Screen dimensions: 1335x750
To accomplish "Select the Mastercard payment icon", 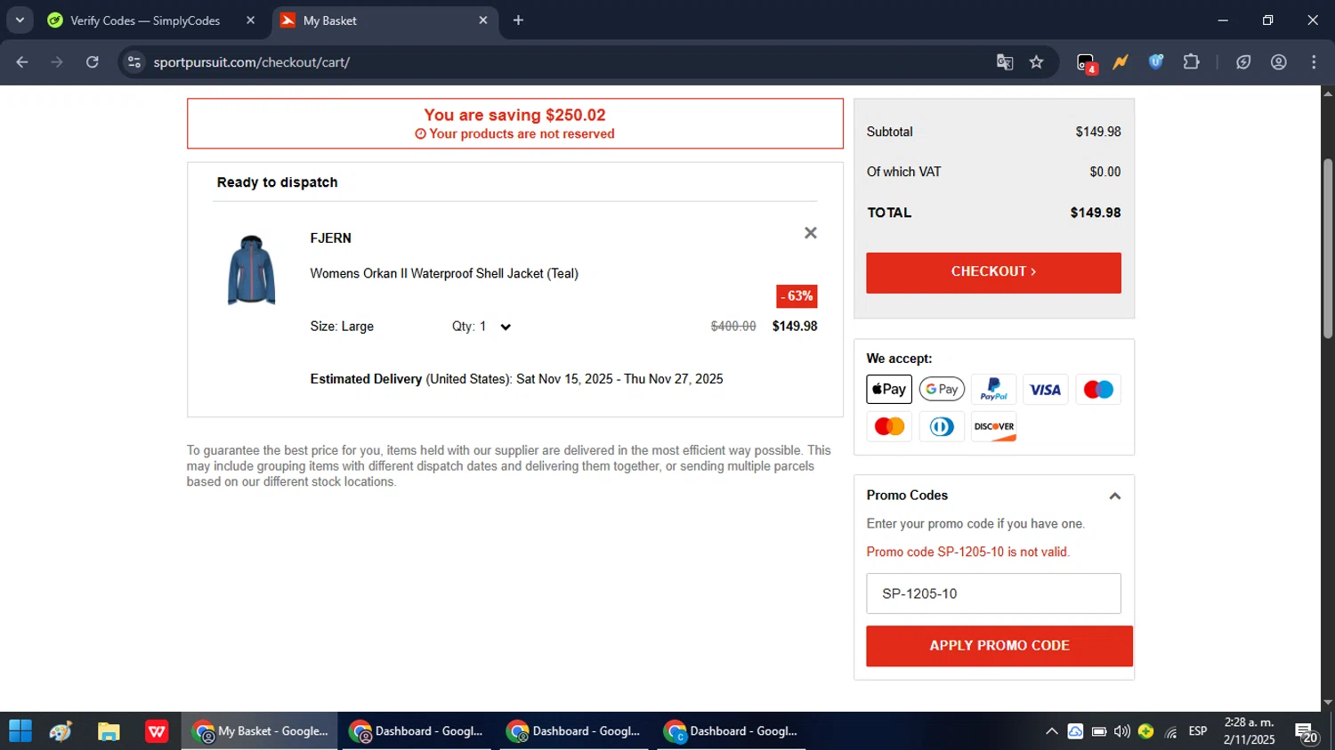I will pos(889,427).
